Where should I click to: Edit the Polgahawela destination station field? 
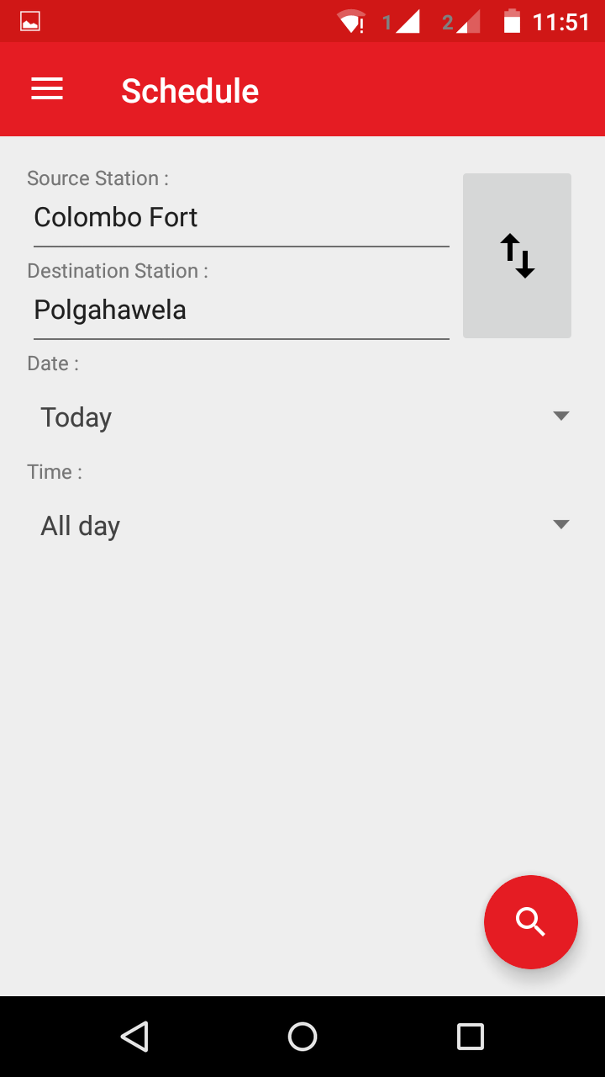(240, 310)
